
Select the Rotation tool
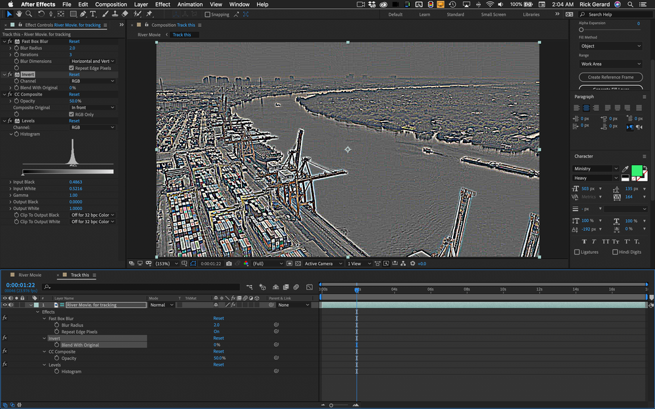pos(41,14)
